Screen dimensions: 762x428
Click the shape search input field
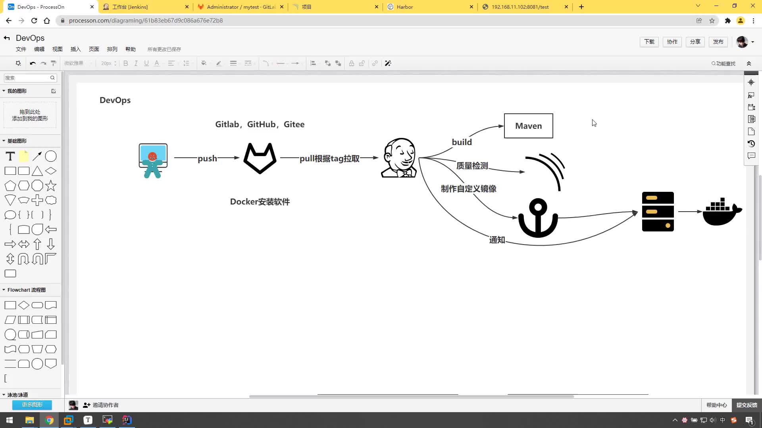30,78
